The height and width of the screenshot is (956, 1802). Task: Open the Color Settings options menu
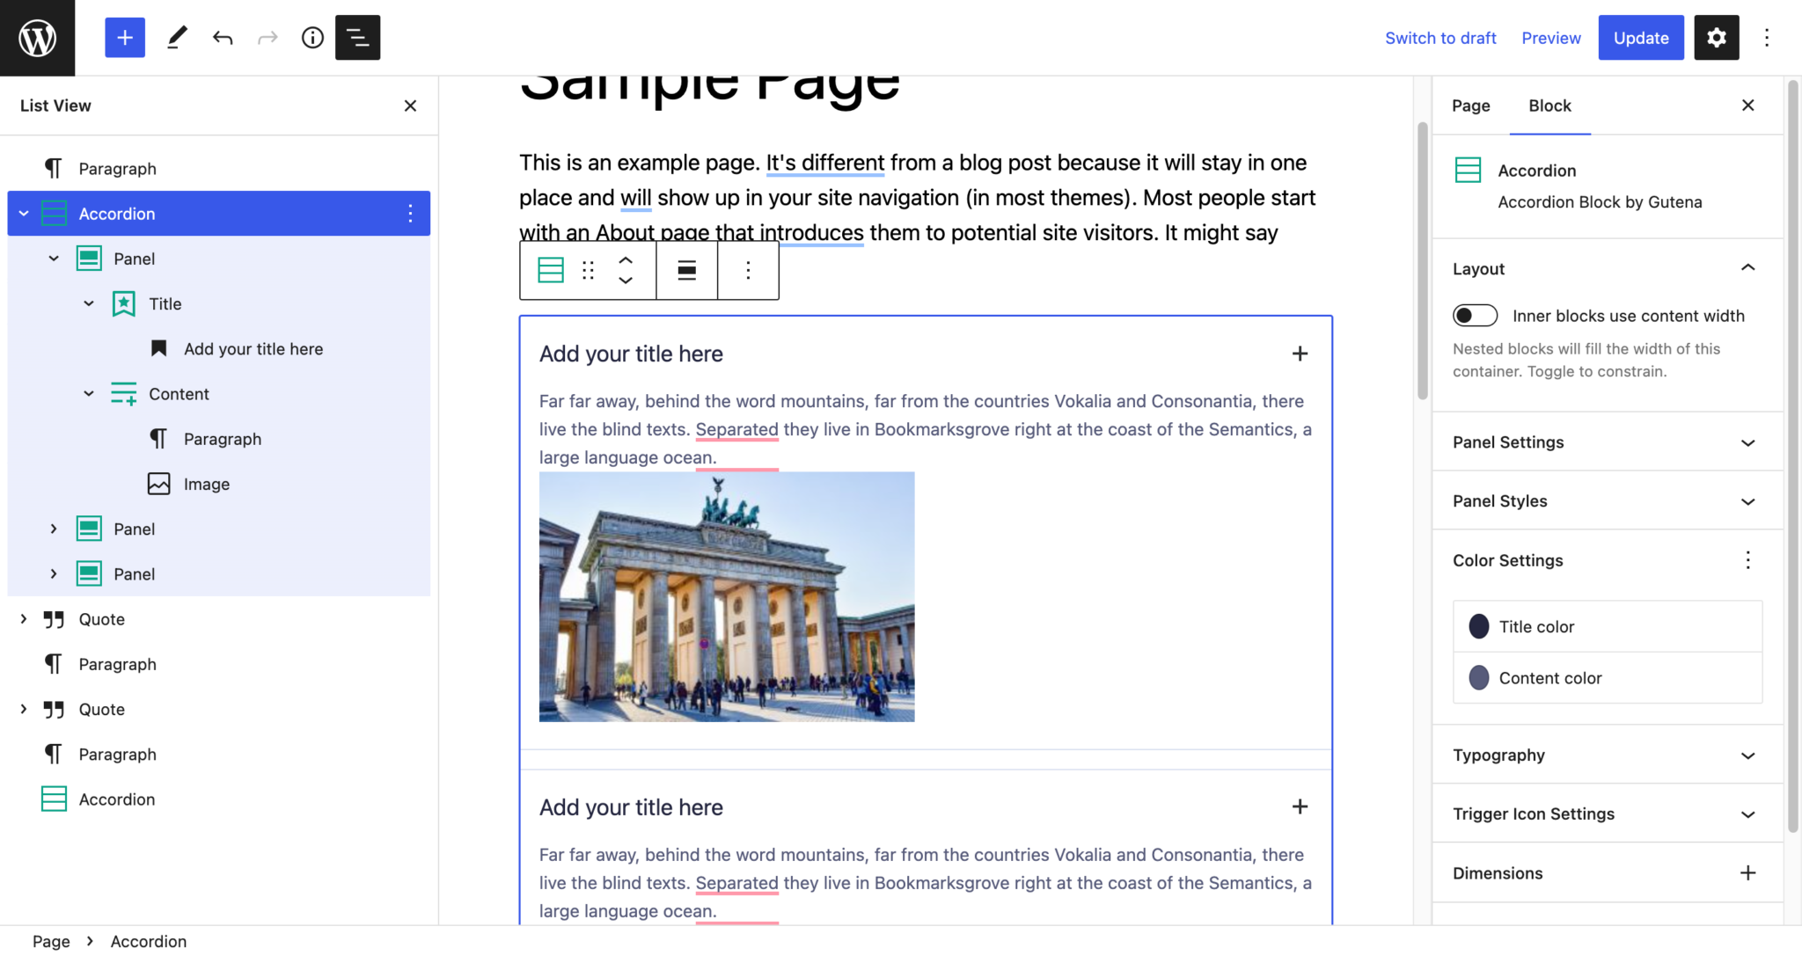tap(1747, 560)
